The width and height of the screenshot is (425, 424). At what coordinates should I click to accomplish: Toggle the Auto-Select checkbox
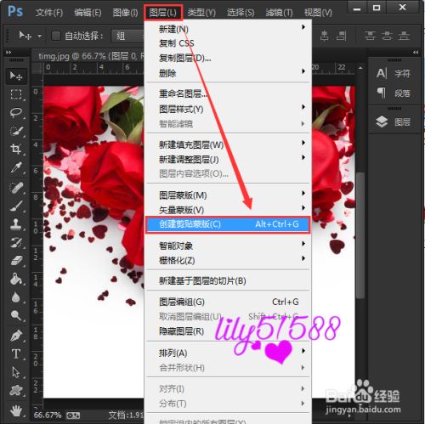click(56, 36)
